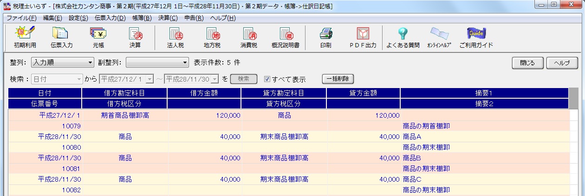Open the 概況説明書 overview statement icon

coord(285,37)
